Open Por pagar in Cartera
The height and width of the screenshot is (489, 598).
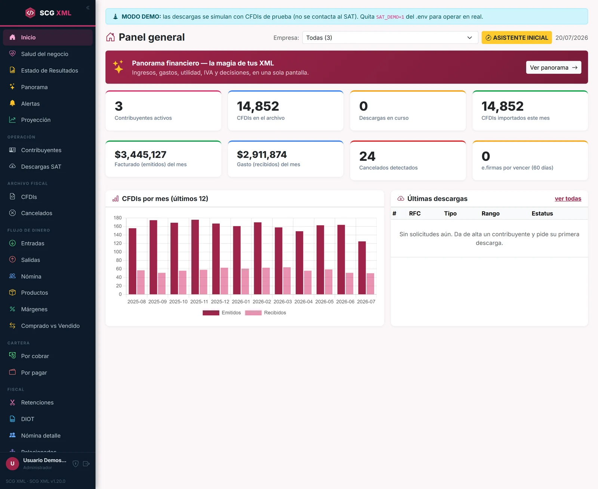[48, 373]
